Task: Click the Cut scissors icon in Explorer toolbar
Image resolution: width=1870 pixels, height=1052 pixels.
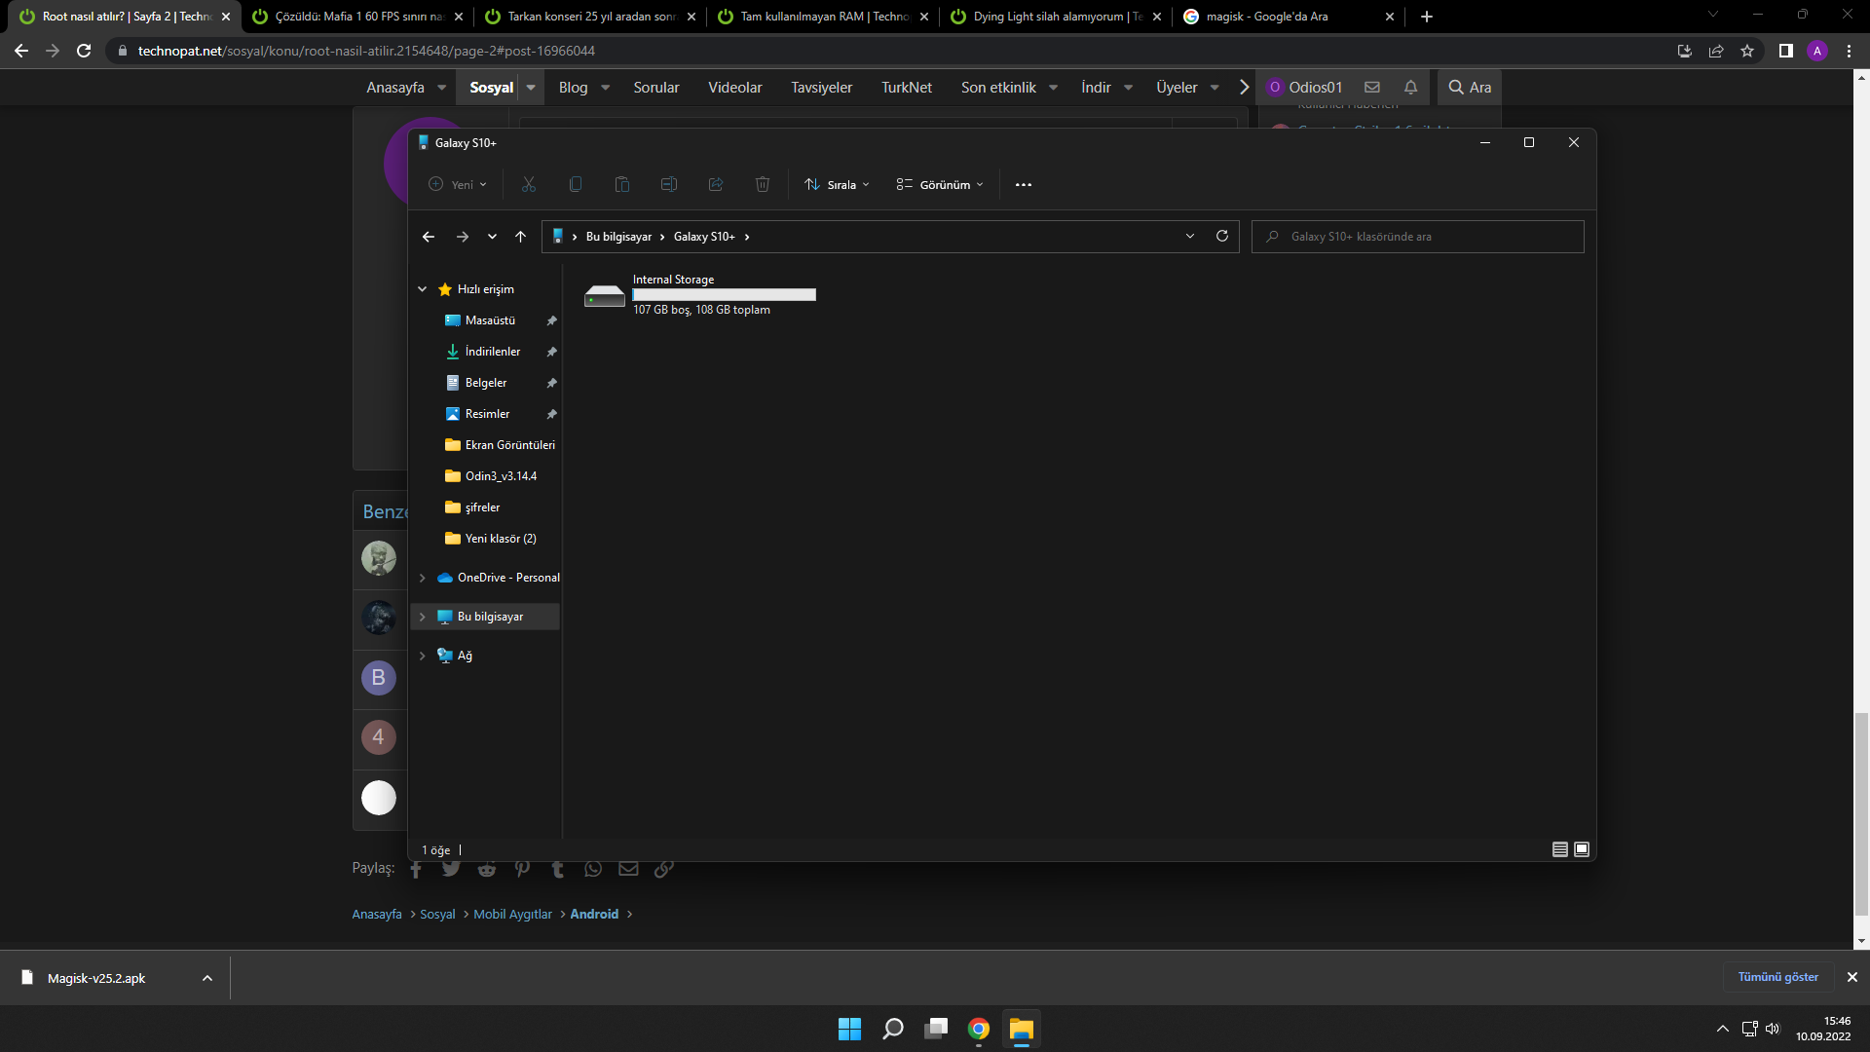Action: (529, 184)
